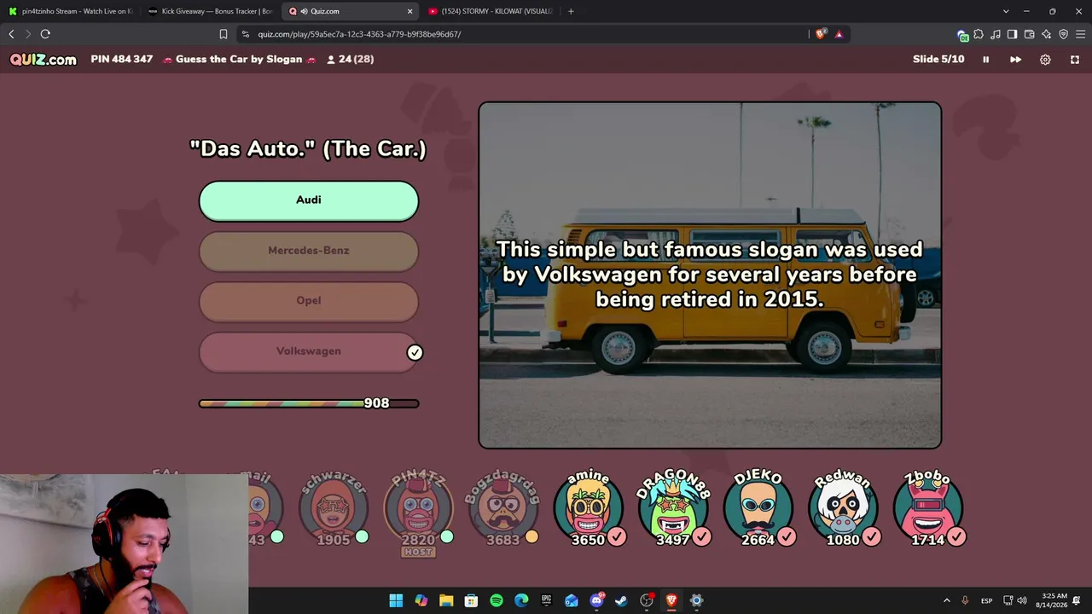Open Microsoft Edge from the taskbar

point(521,600)
